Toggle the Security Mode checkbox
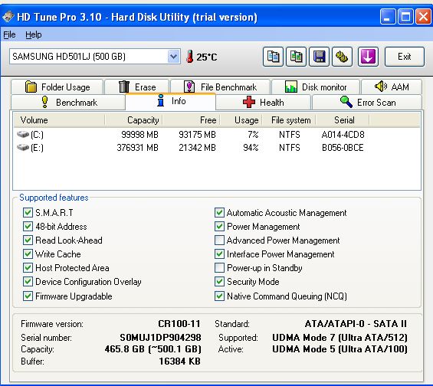This screenshot has height=386, width=433. coord(219,282)
